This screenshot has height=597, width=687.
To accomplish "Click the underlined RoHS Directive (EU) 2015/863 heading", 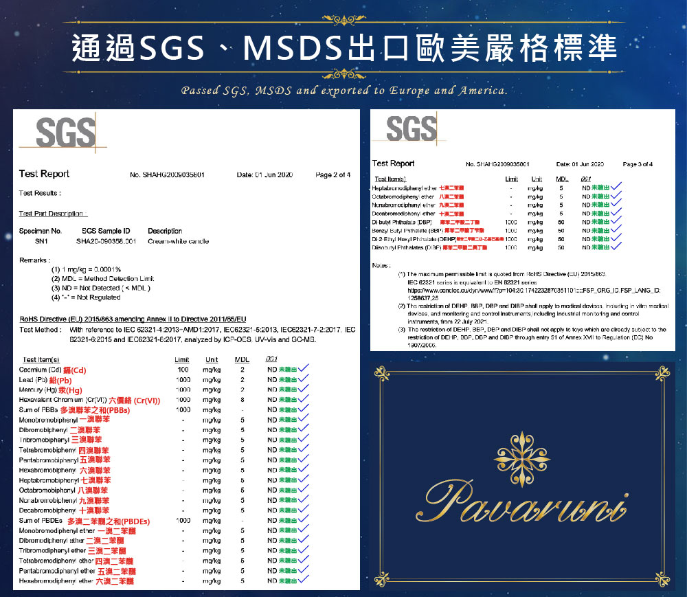I will [133, 319].
